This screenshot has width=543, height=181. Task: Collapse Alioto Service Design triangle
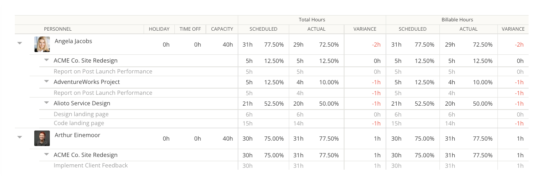point(46,103)
